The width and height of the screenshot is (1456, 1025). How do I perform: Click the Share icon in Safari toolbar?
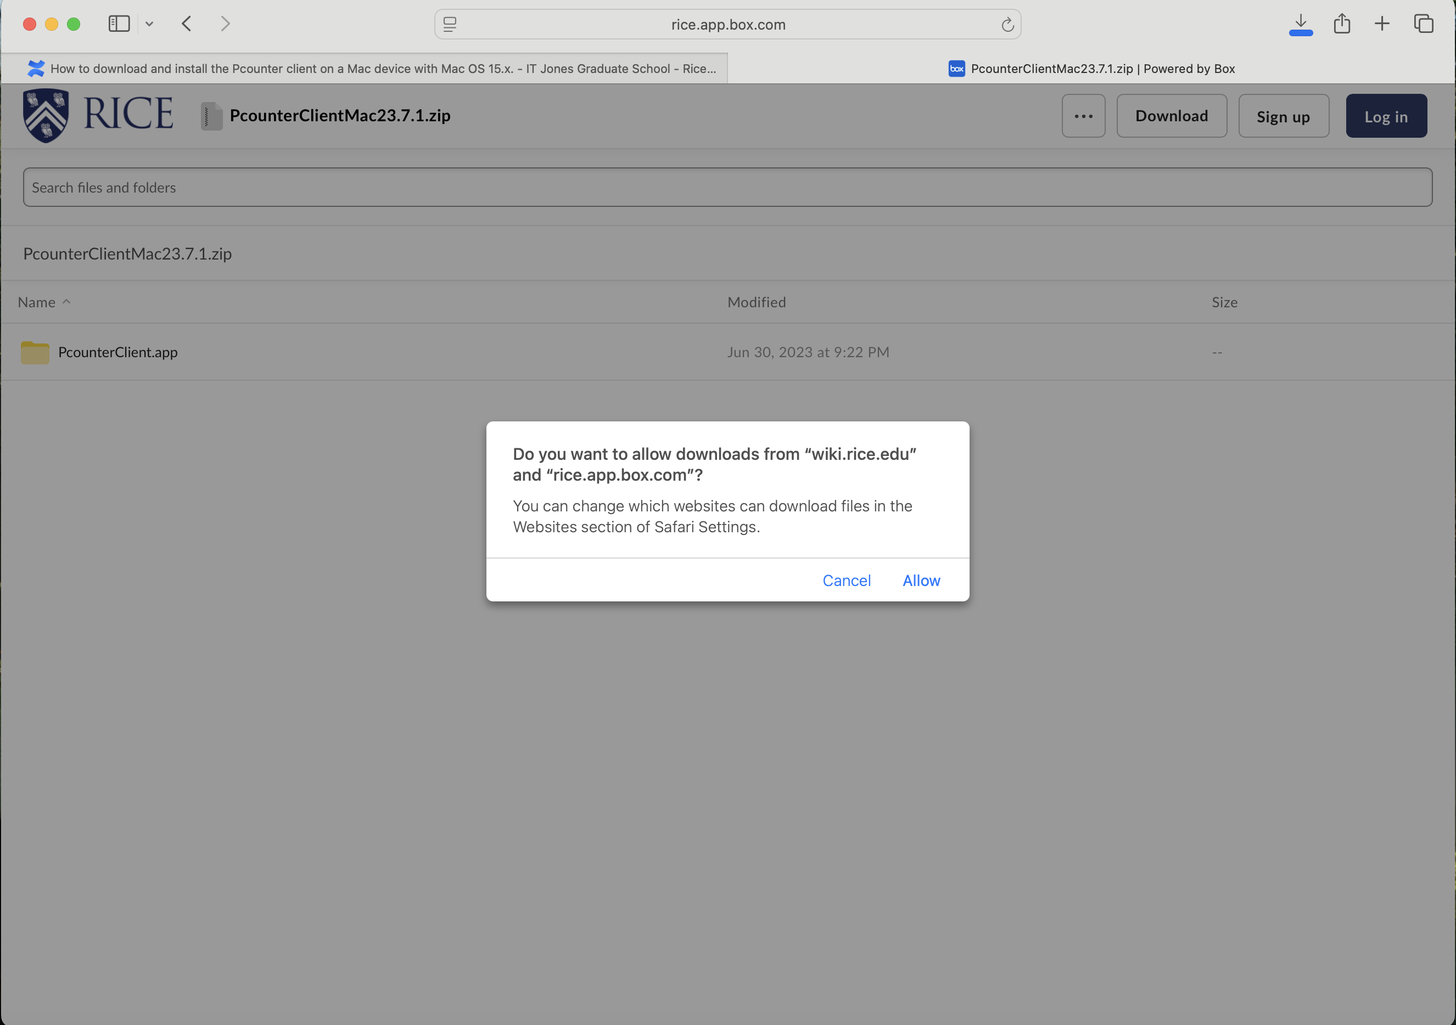tap(1341, 24)
